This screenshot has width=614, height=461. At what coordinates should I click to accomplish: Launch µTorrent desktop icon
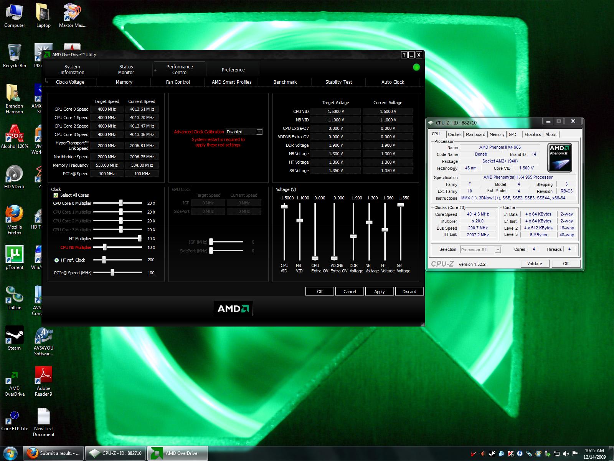15,257
